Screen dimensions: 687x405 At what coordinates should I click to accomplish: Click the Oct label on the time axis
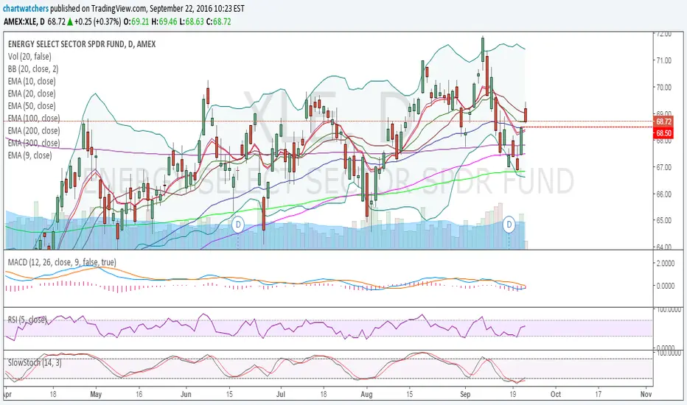[556, 394]
